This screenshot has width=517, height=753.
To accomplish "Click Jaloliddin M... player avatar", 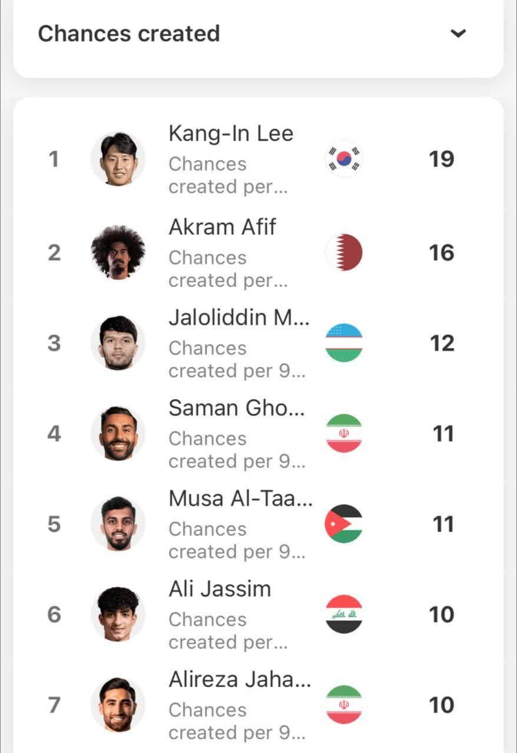I will (x=118, y=343).
